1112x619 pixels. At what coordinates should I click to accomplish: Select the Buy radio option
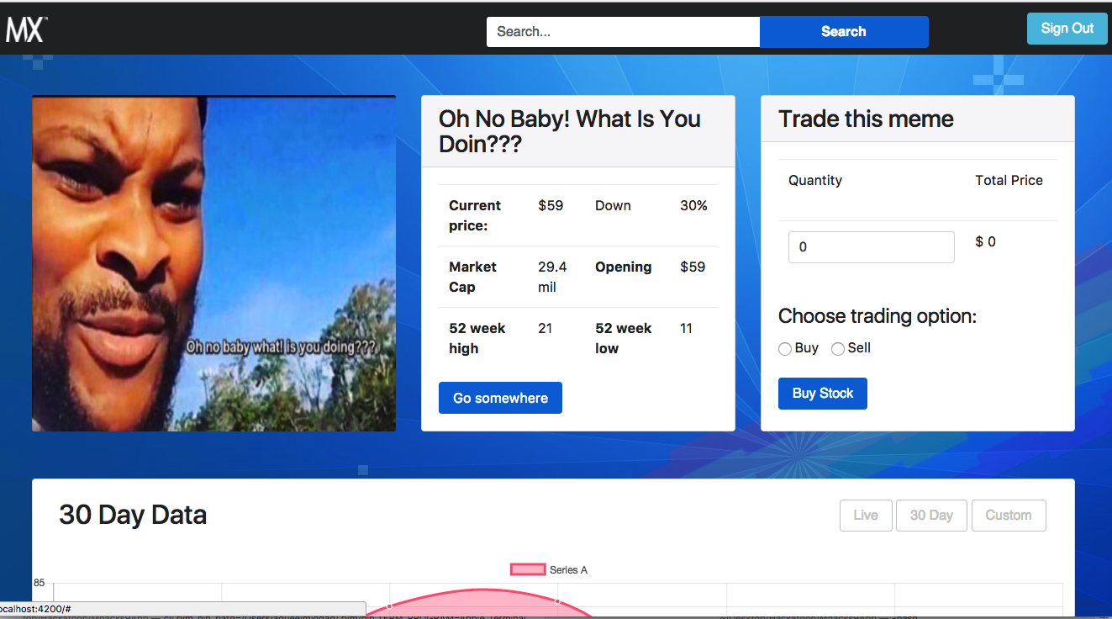pos(785,349)
